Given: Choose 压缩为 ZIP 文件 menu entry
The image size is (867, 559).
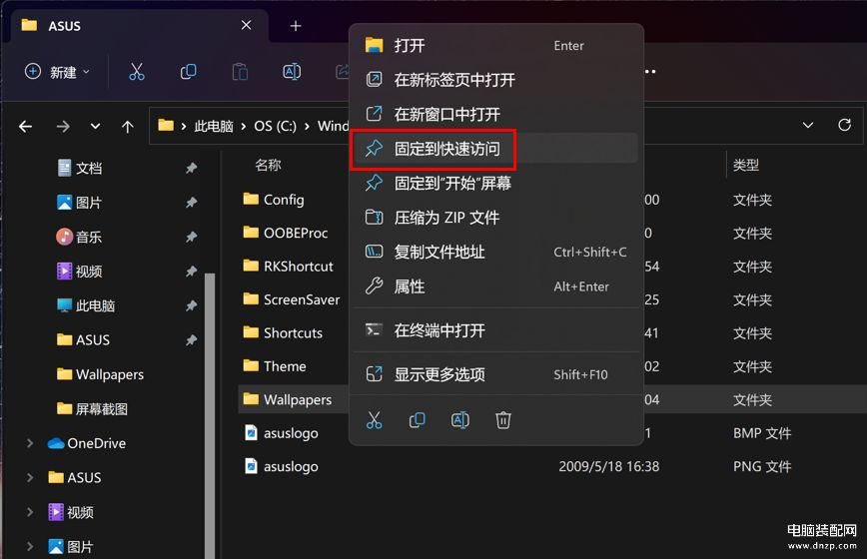Looking at the screenshot, I should (x=496, y=218).
